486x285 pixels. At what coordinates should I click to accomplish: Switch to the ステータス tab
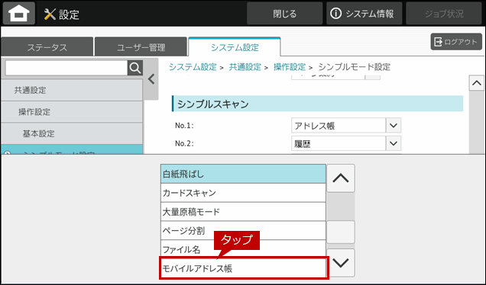pyautogui.click(x=47, y=47)
